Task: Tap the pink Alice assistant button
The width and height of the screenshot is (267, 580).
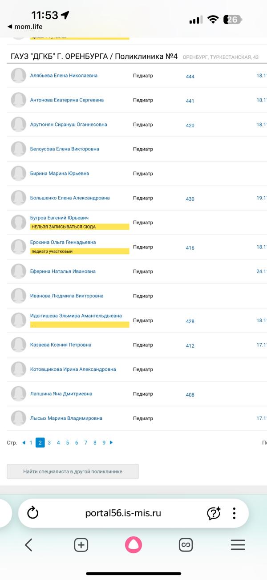Action: pos(133,545)
